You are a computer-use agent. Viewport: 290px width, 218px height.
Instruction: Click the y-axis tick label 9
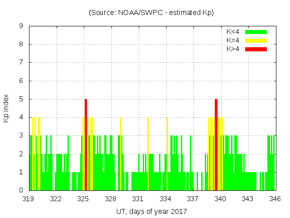pos(21,26)
